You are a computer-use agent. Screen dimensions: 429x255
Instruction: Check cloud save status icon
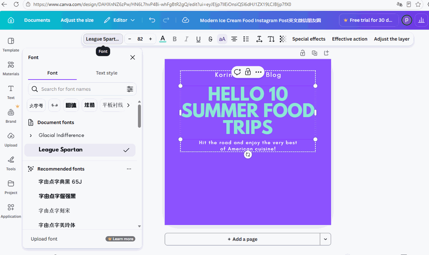(186, 20)
